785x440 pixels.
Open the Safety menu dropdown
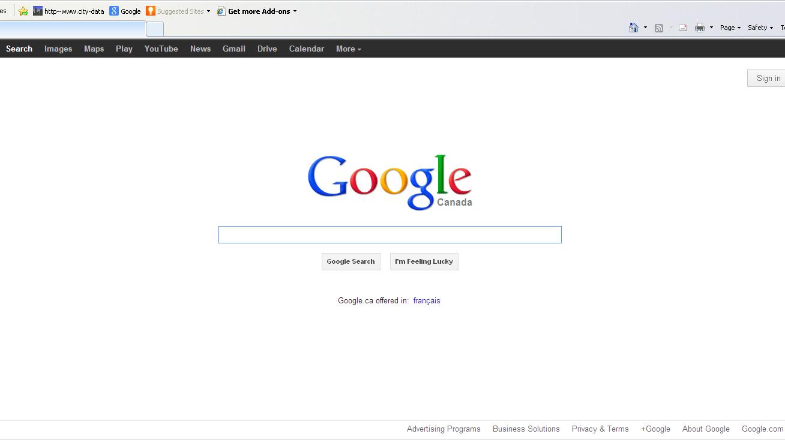760,28
